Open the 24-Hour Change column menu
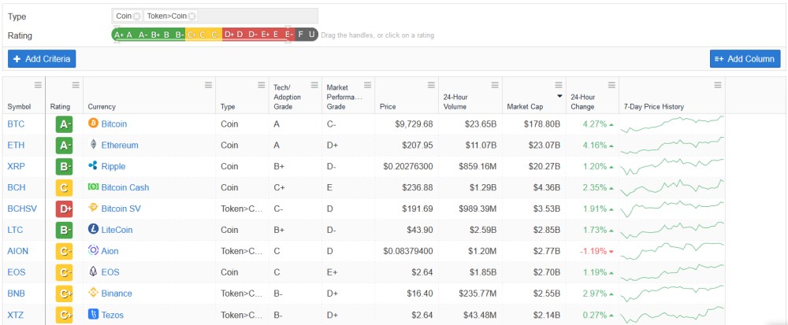Viewport: 788px width, 325px height. [x=611, y=85]
